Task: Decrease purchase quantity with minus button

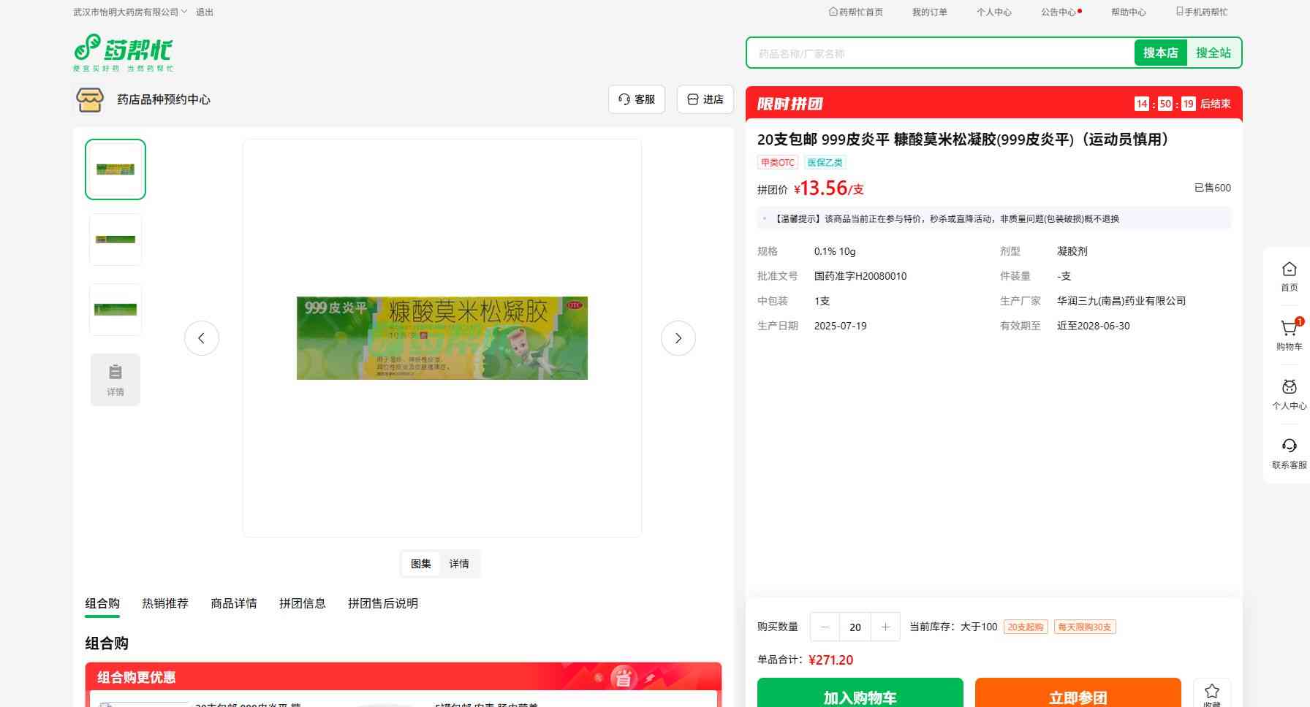Action: (x=825, y=627)
